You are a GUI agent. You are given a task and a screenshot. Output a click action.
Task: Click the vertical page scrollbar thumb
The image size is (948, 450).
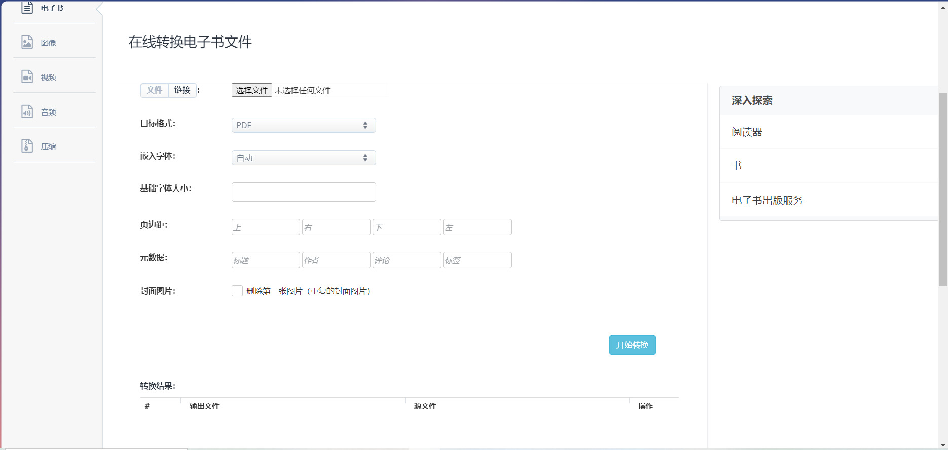(x=943, y=190)
